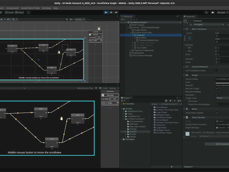Click the stretch anchor presets icon

click(189, 38)
